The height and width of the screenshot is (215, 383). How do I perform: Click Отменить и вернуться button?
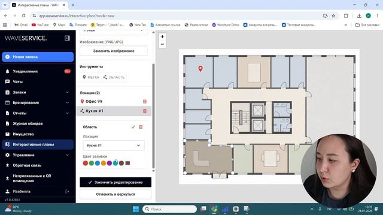click(x=115, y=194)
